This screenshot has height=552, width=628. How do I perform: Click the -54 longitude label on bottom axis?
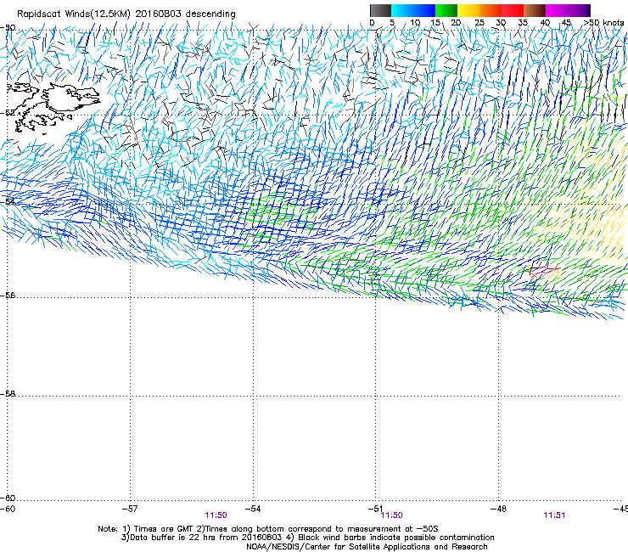(253, 509)
